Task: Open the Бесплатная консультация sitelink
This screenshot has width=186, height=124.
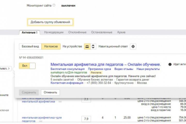Action: coord(67,69)
